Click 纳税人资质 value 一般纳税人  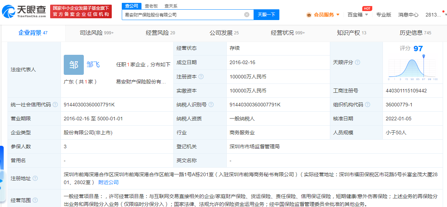point(242,119)
